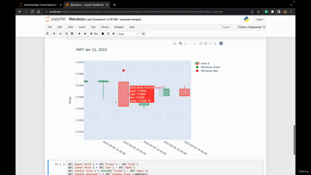Click the Plotly zoom out icon
Screen dimensions: 311x175
[x=206, y=43]
